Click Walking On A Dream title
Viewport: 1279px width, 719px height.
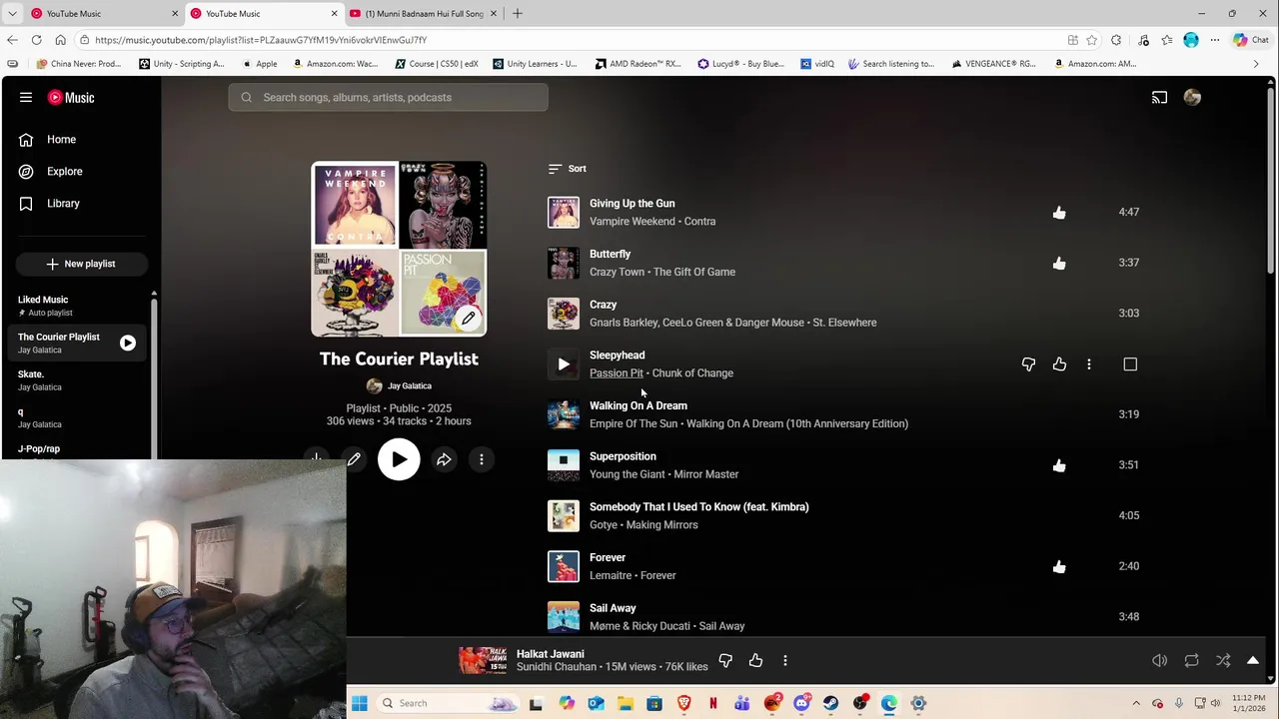639,405
